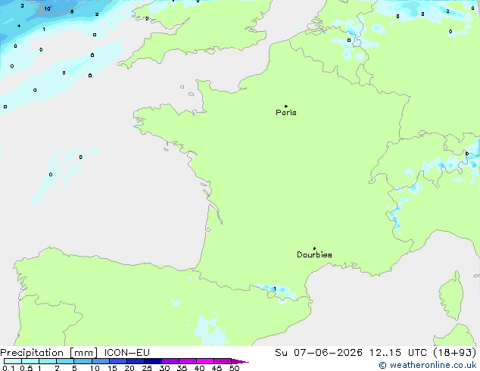
Task: Pick the 50 mm arrow-tip legend swatch
Action: (240, 361)
